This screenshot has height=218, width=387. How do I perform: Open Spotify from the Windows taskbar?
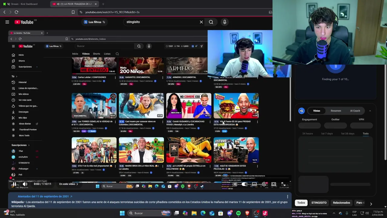click(x=239, y=213)
